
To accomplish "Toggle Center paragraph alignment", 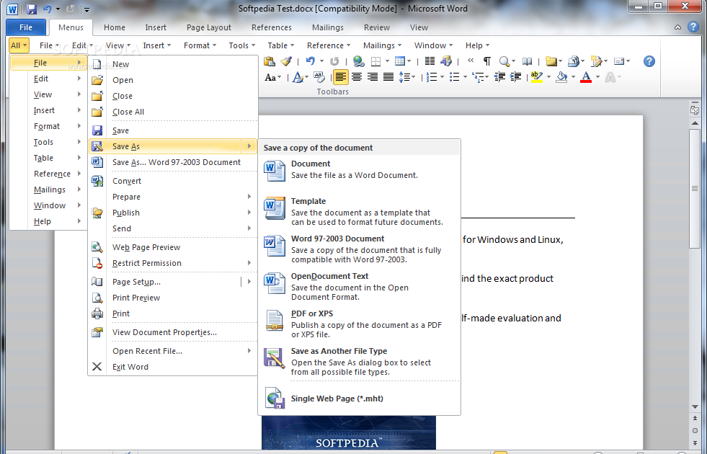I will coord(357,78).
